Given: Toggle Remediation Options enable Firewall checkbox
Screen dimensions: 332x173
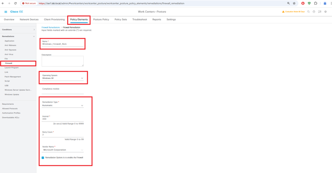Looking at the screenshot, I should (43, 158).
